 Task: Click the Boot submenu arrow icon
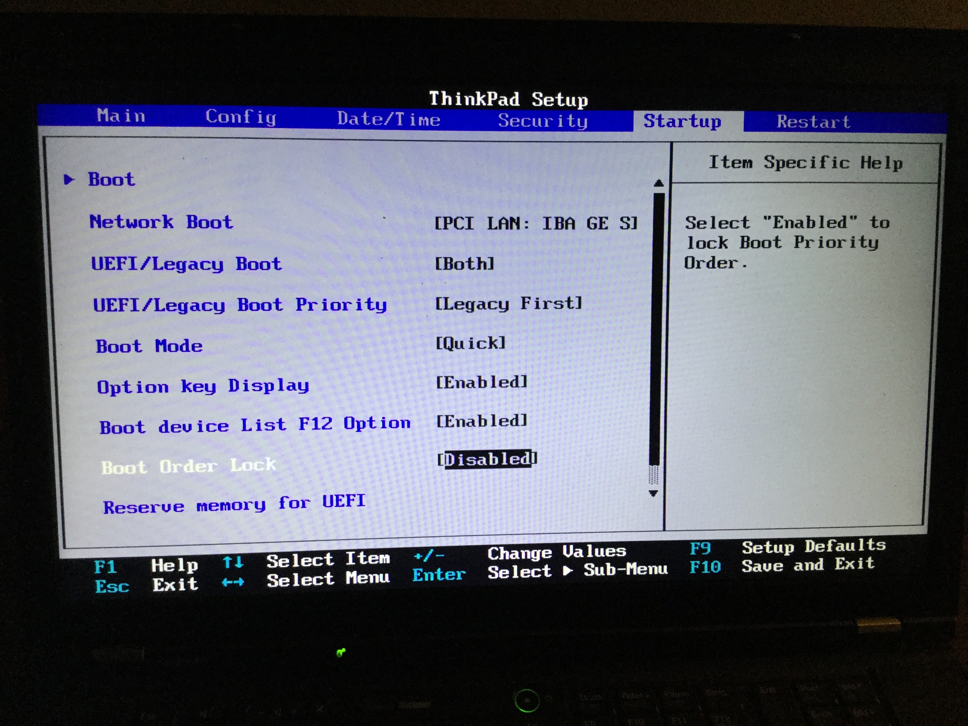point(69,179)
